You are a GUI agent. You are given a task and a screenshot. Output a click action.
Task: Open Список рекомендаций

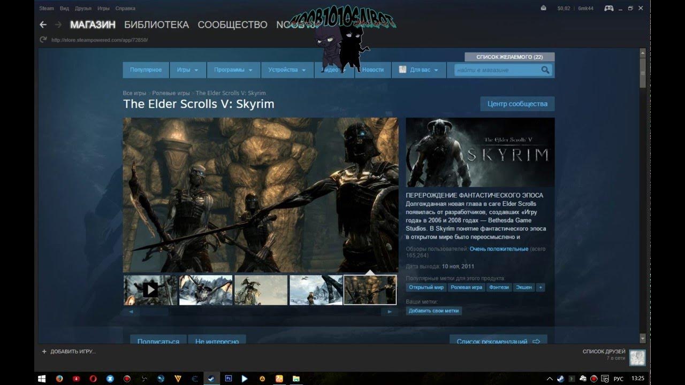click(498, 340)
